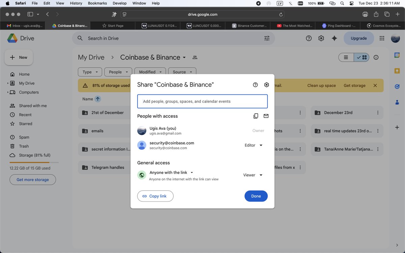Screen dimensions: 405x253
Task: Reverse the Name sort direction arrow
Action: tap(98, 99)
